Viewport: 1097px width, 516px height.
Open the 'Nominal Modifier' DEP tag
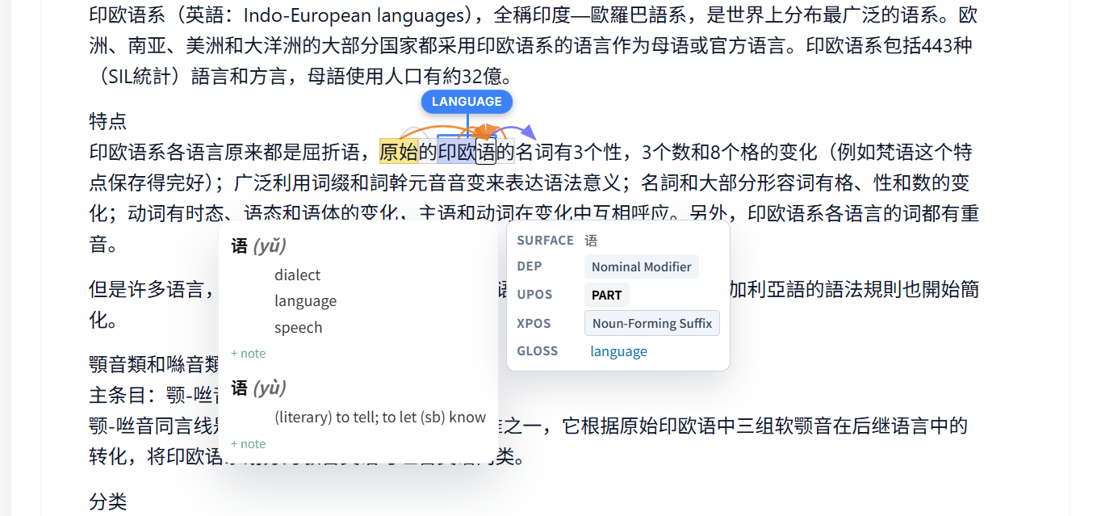[642, 266]
